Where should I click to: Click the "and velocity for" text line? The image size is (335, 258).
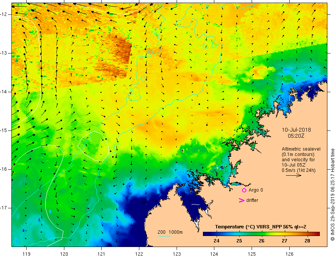(298, 160)
